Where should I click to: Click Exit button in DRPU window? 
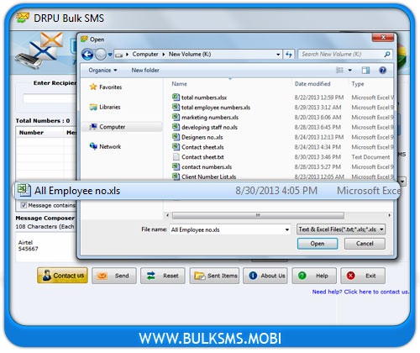(x=363, y=276)
